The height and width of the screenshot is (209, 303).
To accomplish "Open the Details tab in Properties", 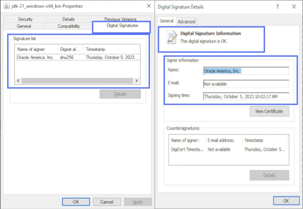I will pyautogui.click(x=69, y=19).
